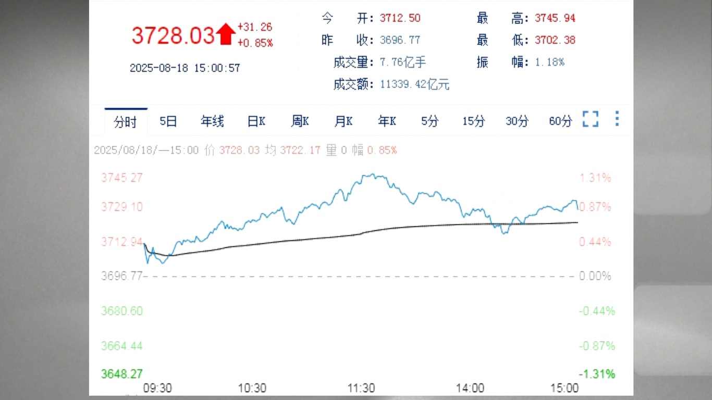Switch to the 周K weekly chart tab
The height and width of the screenshot is (400, 712).
point(299,121)
